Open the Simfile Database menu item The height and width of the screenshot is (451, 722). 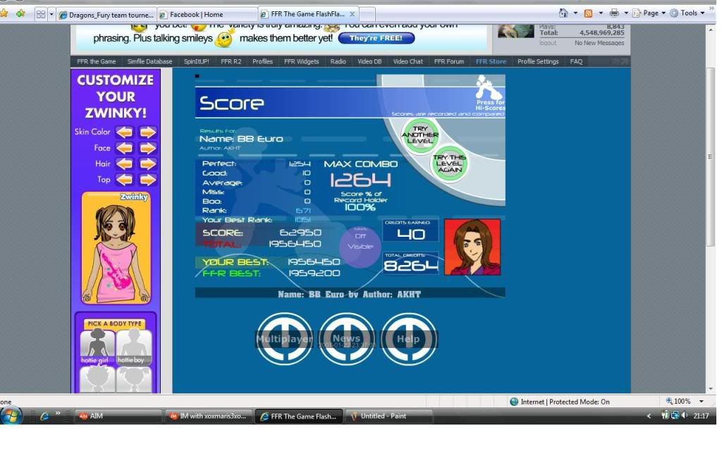pyautogui.click(x=149, y=61)
